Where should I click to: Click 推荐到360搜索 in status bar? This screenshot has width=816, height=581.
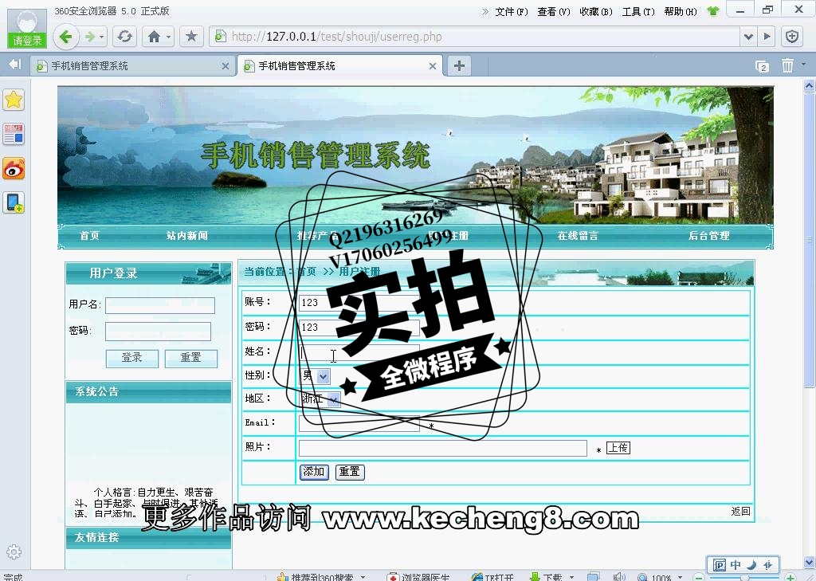316,577
